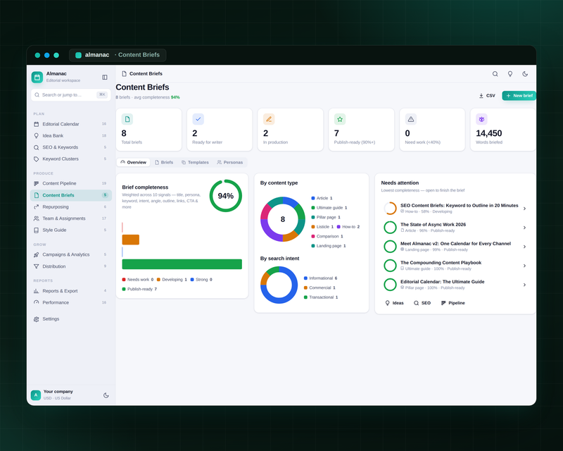Click the green Publish-ready bar
This screenshot has width=563, height=451.
pyautogui.click(x=182, y=264)
